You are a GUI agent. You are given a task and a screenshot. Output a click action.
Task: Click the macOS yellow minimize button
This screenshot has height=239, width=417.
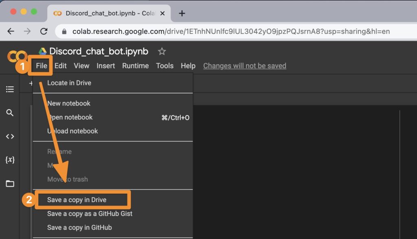point(24,12)
